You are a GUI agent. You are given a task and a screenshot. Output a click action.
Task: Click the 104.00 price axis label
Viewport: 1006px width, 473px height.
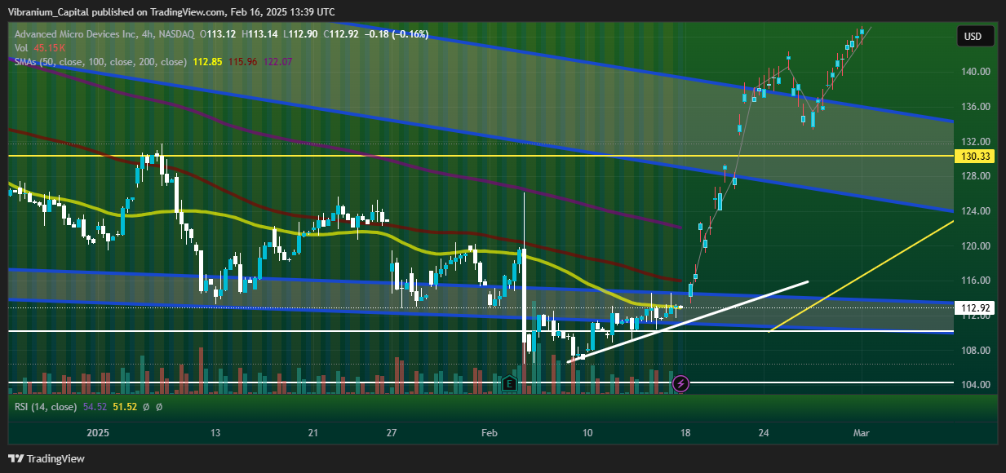coord(975,385)
